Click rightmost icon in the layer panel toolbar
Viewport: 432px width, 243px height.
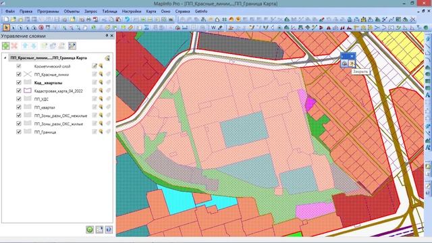(72, 46)
